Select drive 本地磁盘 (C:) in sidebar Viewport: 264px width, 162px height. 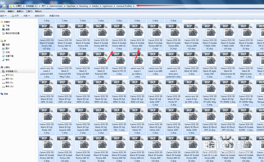10,71
